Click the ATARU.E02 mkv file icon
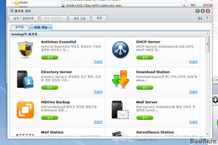 (63, 6)
